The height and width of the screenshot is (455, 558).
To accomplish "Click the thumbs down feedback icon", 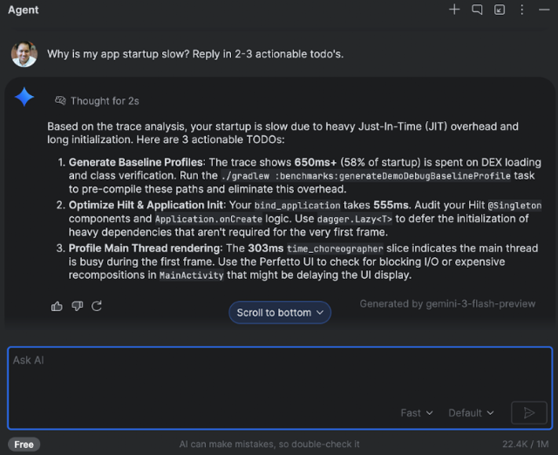I will pos(78,306).
